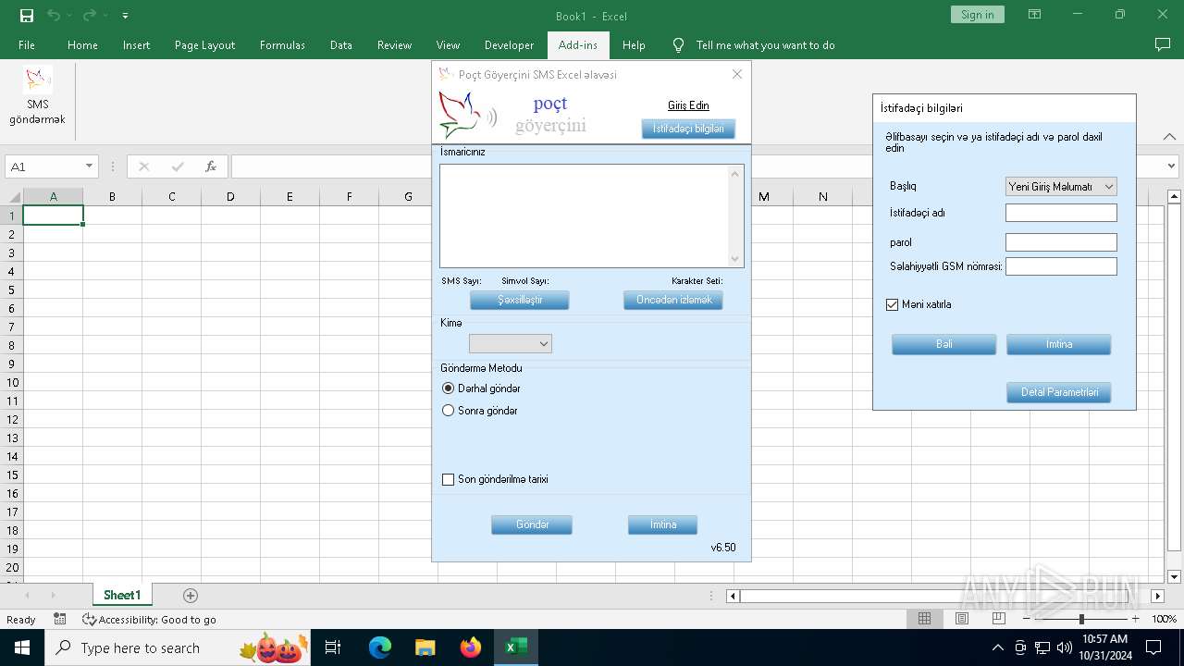Click the Öncədən izləmək button
This screenshot has height=666, width=1184.
(673, 301)
